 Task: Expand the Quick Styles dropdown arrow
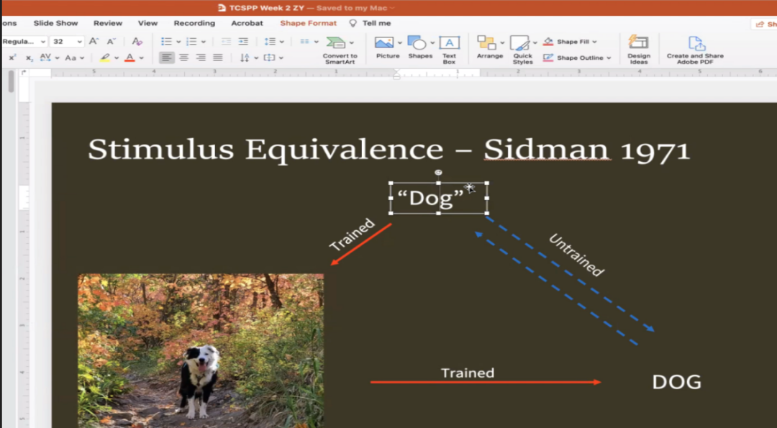point(535,42)
